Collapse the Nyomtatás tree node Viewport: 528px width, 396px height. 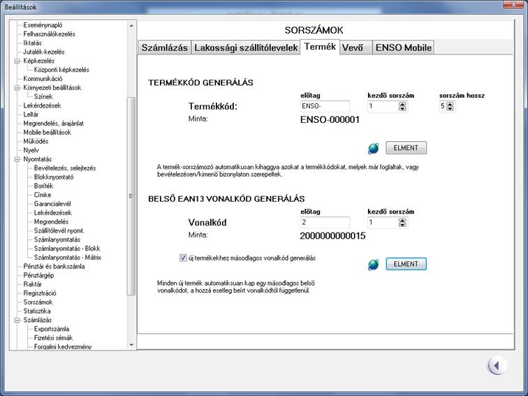pos(17,159)
